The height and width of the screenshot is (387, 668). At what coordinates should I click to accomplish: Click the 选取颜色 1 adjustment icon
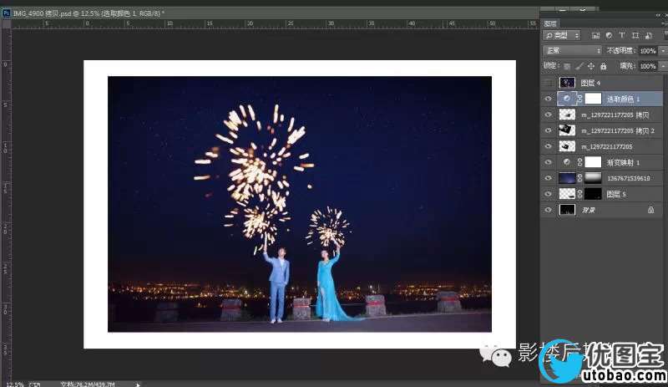tap(567, 99)
